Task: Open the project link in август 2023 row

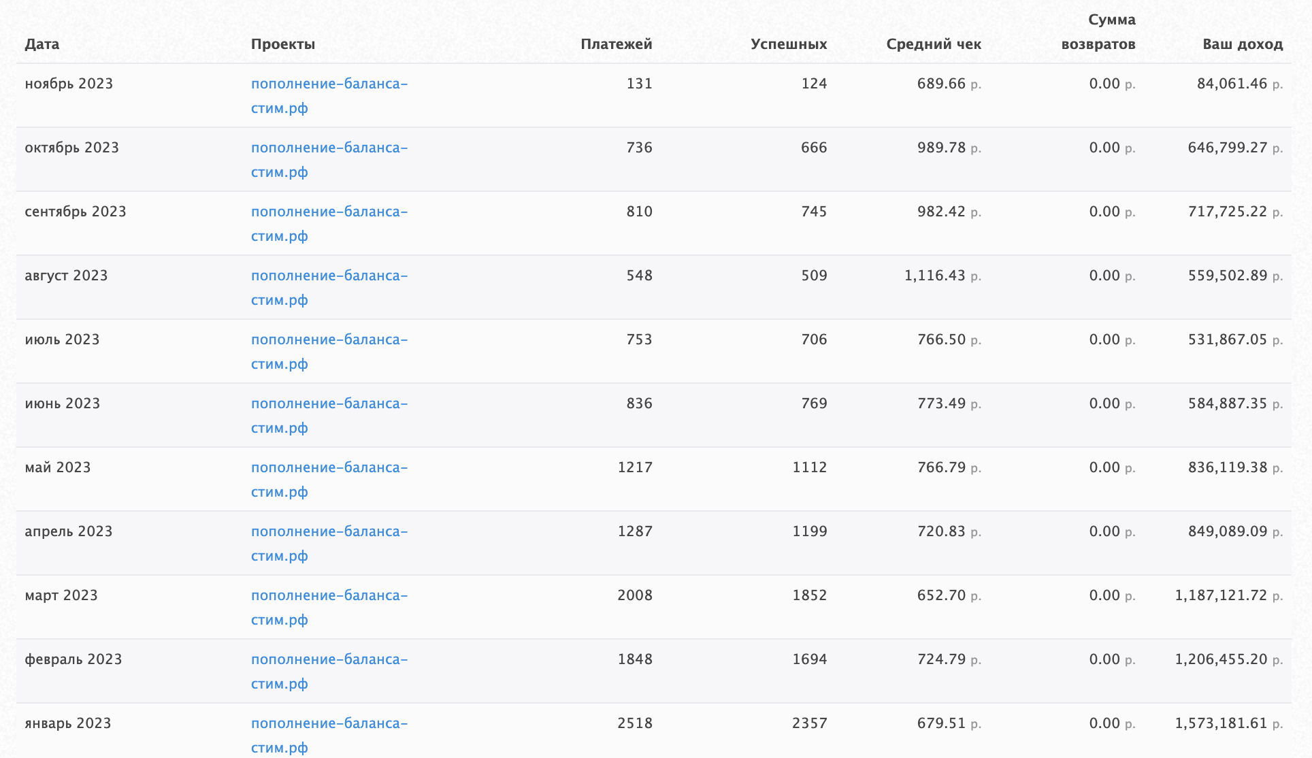Action: point(329,276)
